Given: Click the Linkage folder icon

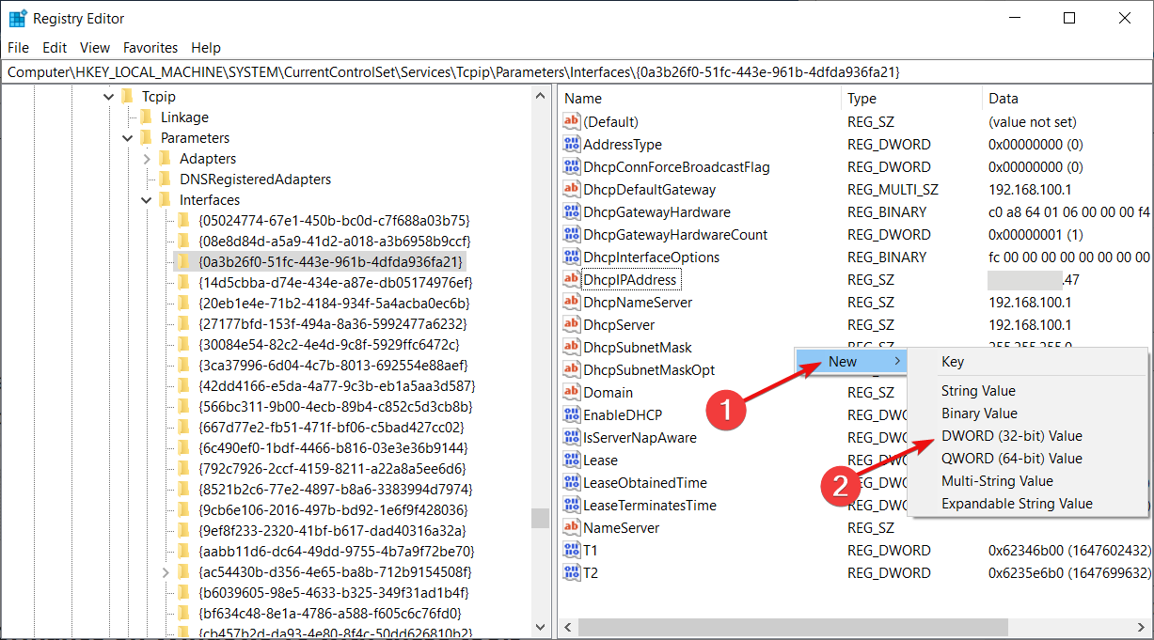Looking at the screenshot, I should click(146, 117).
